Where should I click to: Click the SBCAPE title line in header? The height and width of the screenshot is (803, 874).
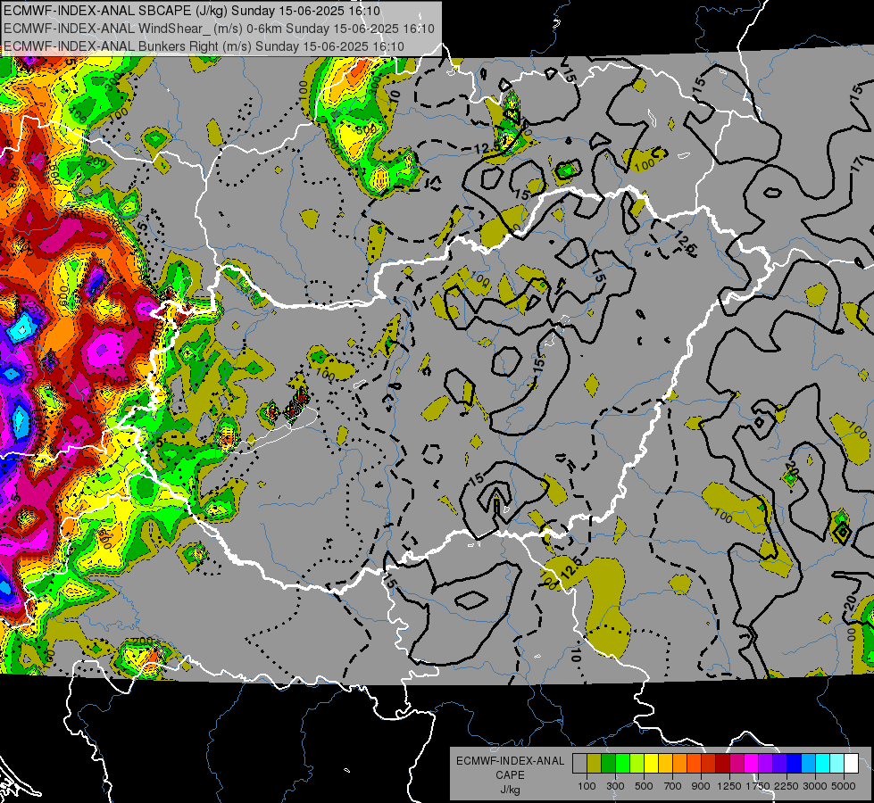click(x=192, y=11)
